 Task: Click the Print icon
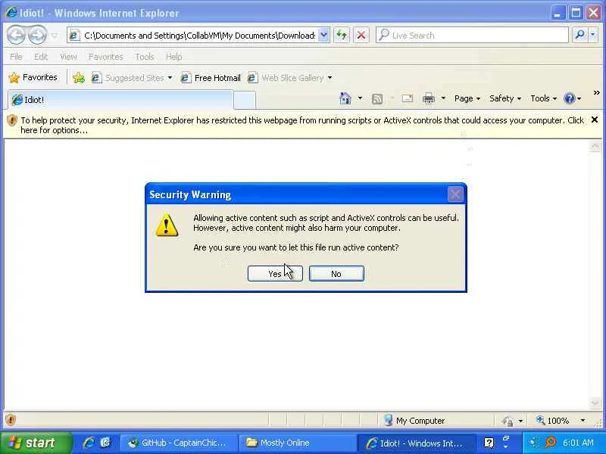429,99
